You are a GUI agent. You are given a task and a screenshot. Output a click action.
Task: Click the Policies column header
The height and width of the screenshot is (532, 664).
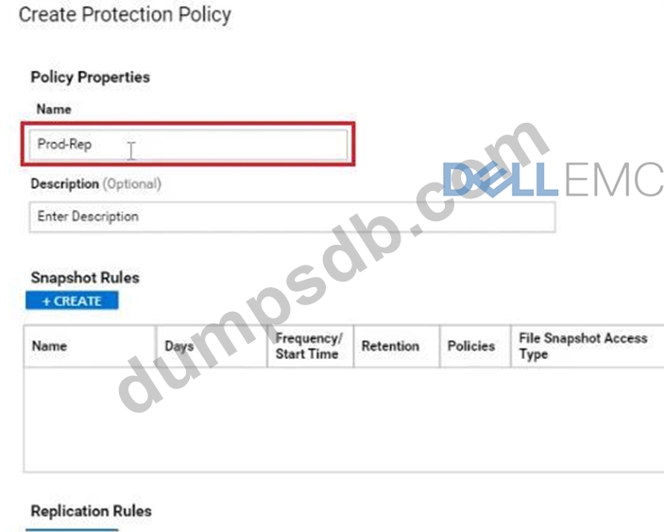[471, 346]
